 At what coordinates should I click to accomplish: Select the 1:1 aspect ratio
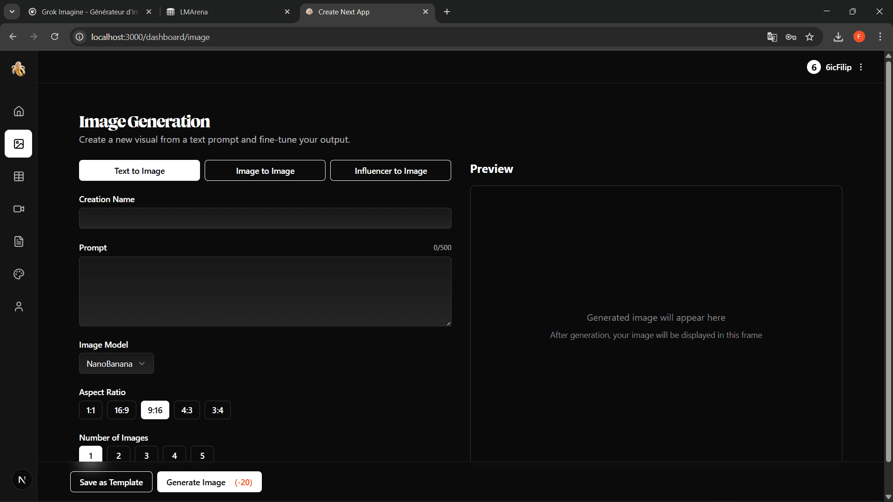click(91, 410)
